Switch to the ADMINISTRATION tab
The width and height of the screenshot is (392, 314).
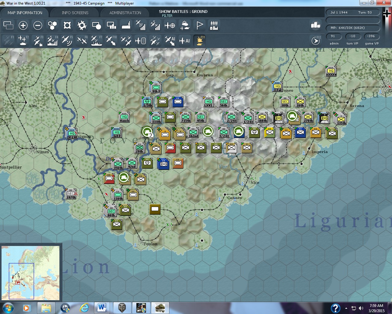pos(125,13)
